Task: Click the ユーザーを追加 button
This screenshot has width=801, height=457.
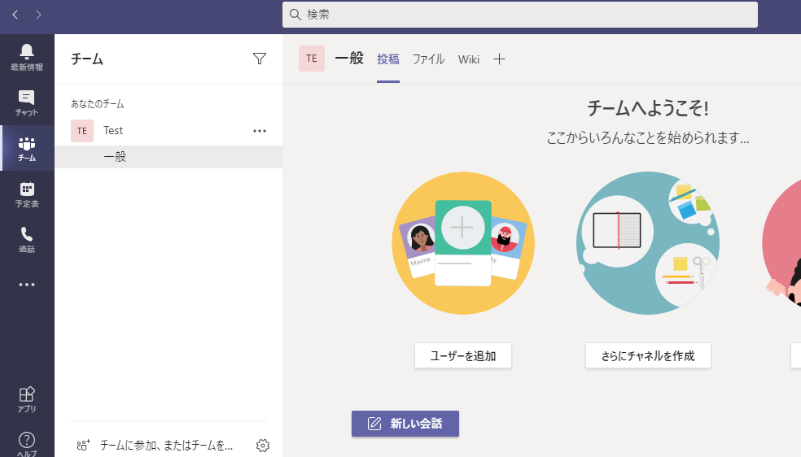Action: (x=463, y=355)
